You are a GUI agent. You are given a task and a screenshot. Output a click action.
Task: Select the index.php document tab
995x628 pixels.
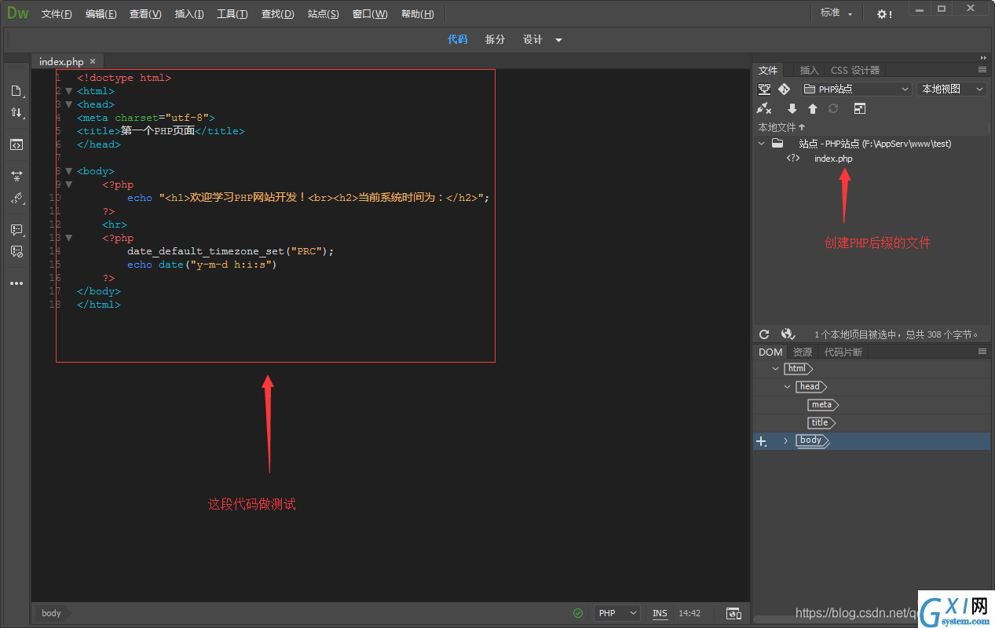61,61
